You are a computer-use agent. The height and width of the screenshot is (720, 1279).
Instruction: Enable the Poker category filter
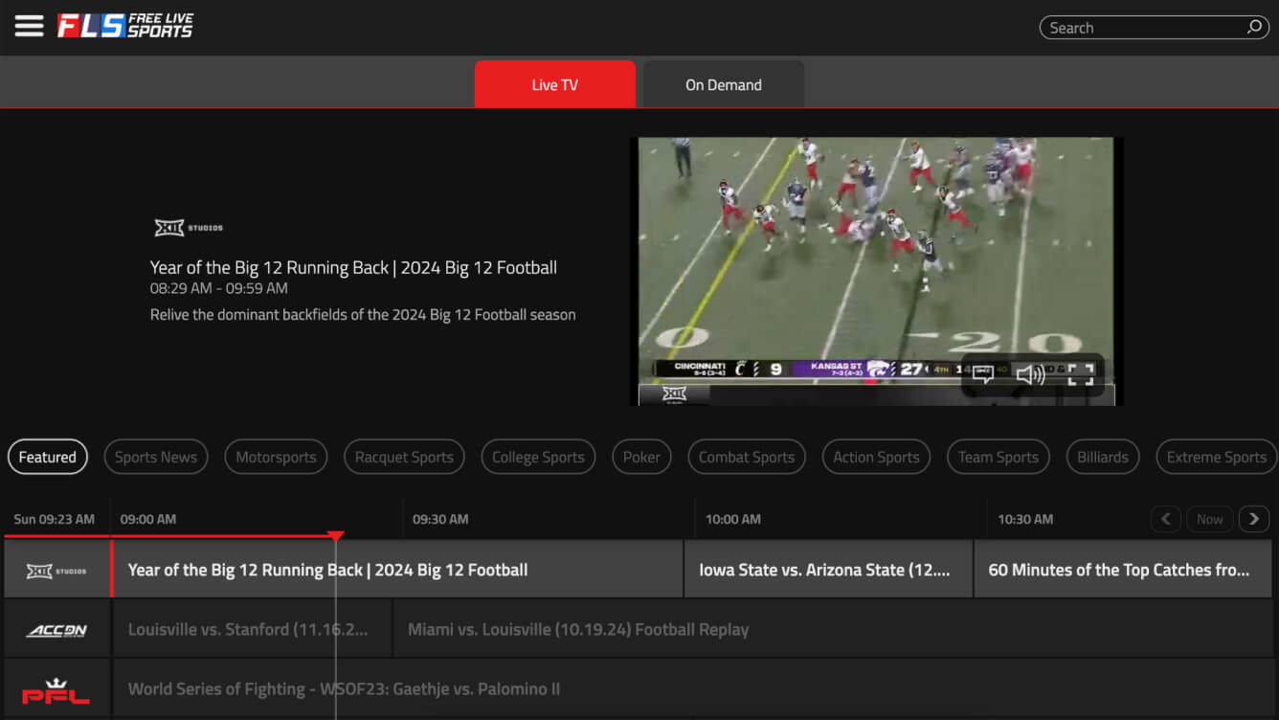pyautogui.click(x=641, y=457)
